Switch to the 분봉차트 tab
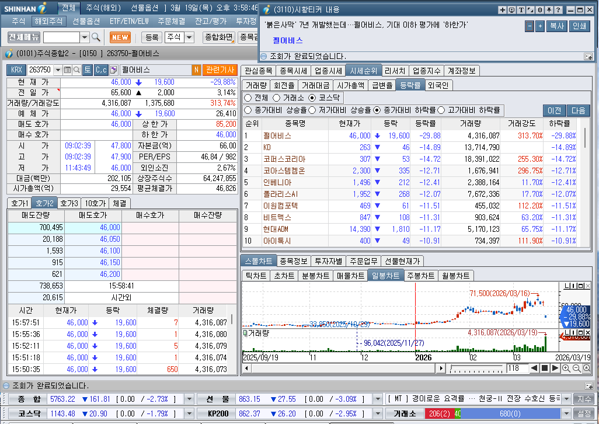The image size is (599, 424). (x=315, y=276)
